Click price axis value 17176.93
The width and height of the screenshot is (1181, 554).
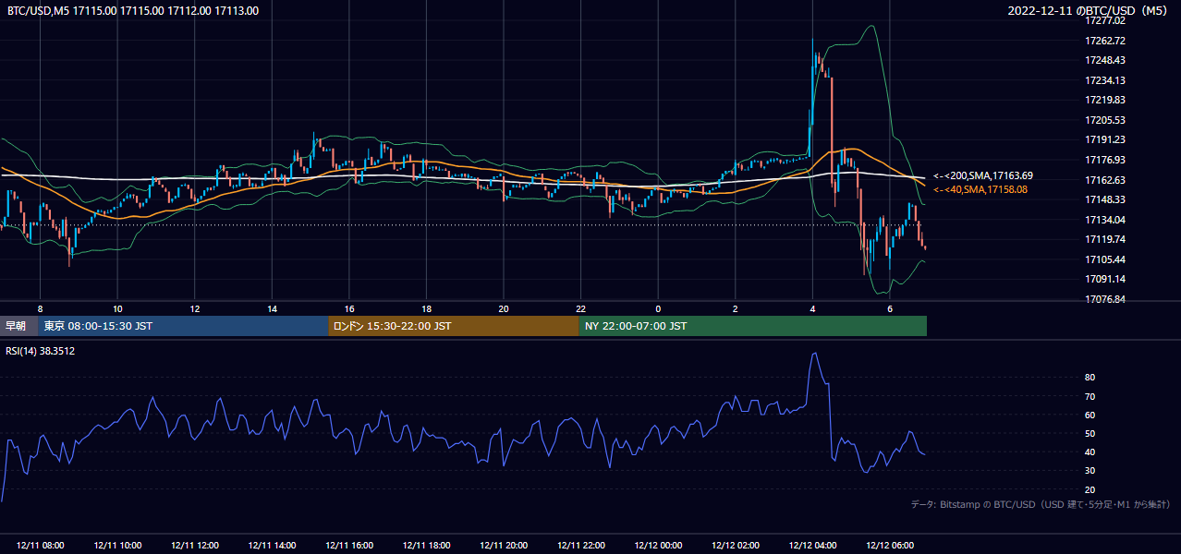tap(1105, 160)
